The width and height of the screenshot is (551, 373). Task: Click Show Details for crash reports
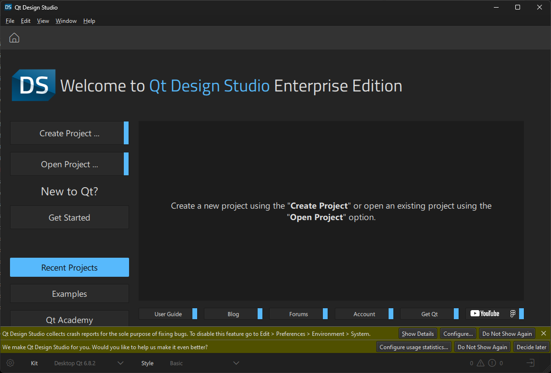click(x=418, y=333)
